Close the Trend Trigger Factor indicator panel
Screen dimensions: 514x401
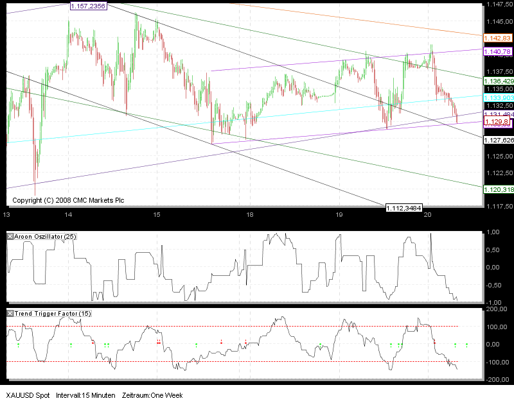click(9, 314)
